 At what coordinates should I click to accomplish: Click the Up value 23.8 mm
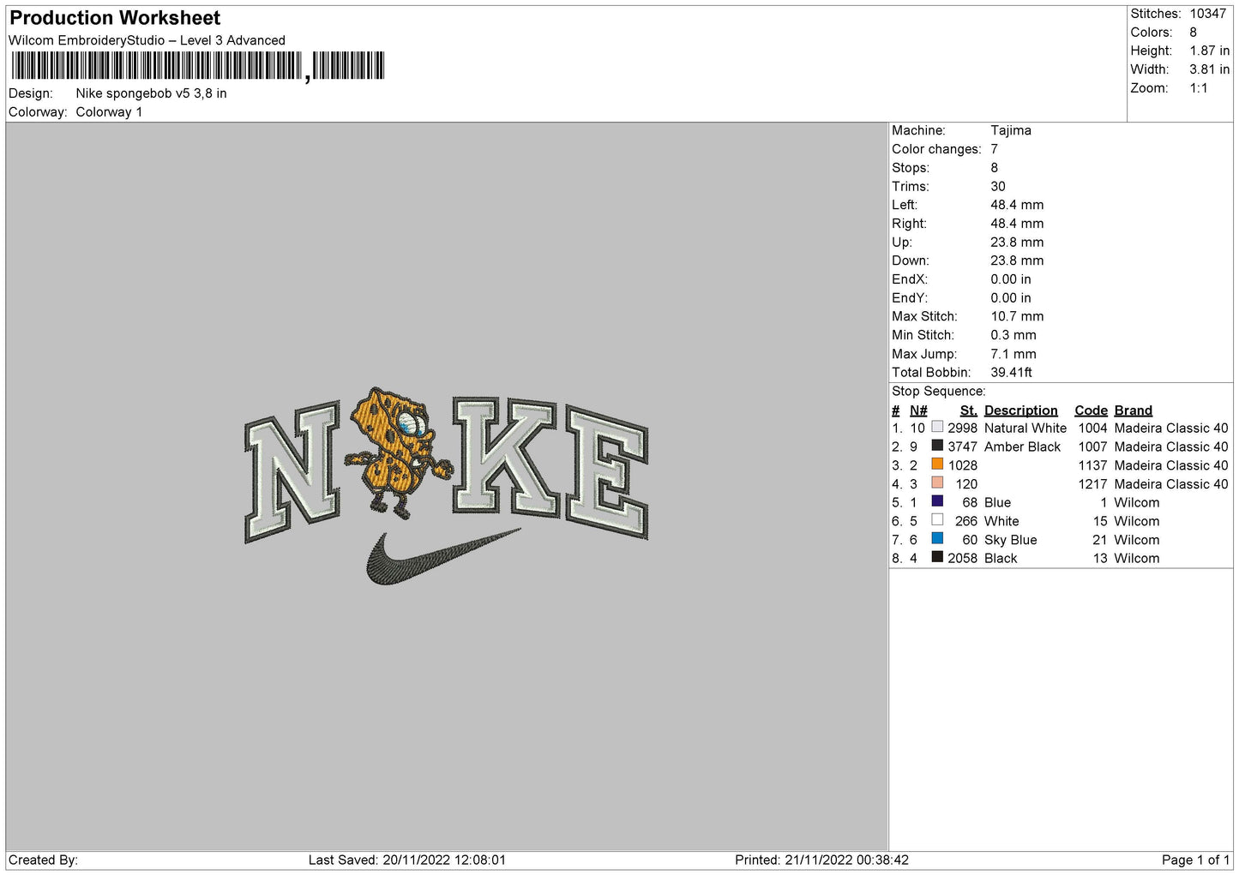1017,243
